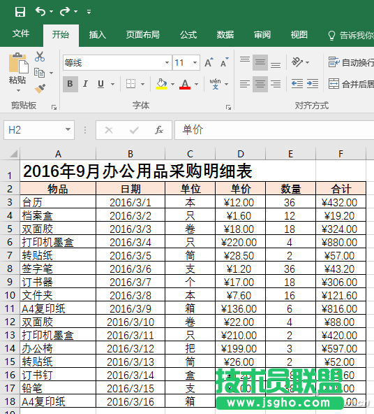Switch to the 插入 tab
Image resolution: width=374 pixels, height=414 pixels.
(98, 34)
